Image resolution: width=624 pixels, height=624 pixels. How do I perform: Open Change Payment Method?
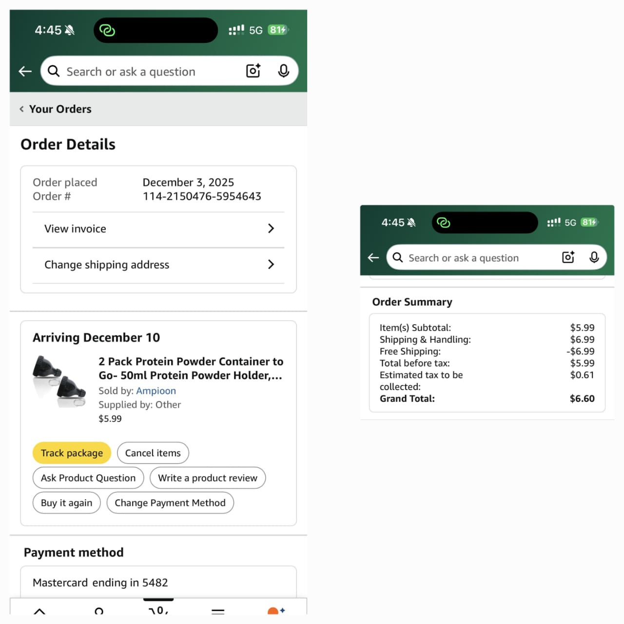click(170, 503)
